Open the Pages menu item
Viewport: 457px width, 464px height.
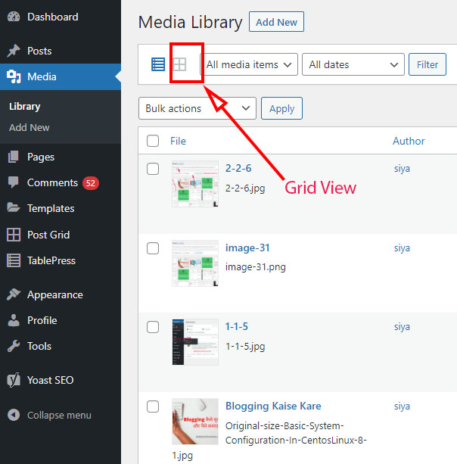[61, 157]
